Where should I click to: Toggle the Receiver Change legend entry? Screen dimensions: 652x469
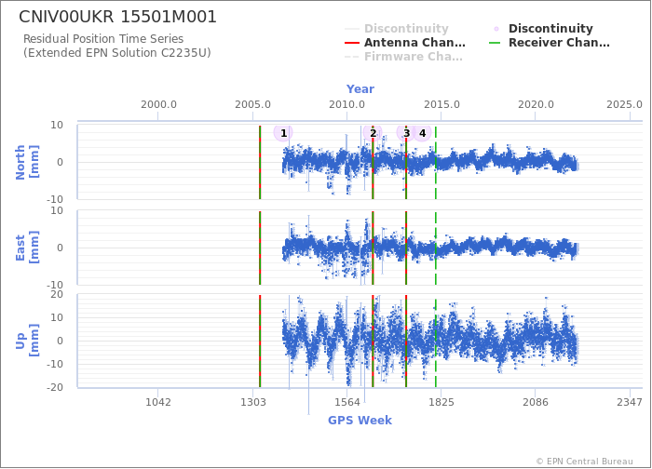[550, 43]
